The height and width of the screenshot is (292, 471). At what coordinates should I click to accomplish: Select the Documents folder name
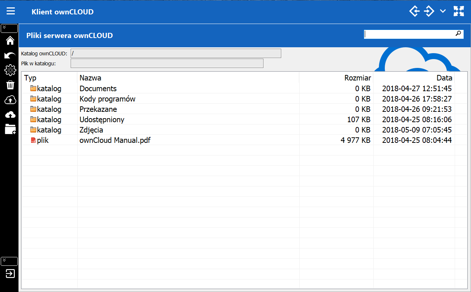[98, 89]
